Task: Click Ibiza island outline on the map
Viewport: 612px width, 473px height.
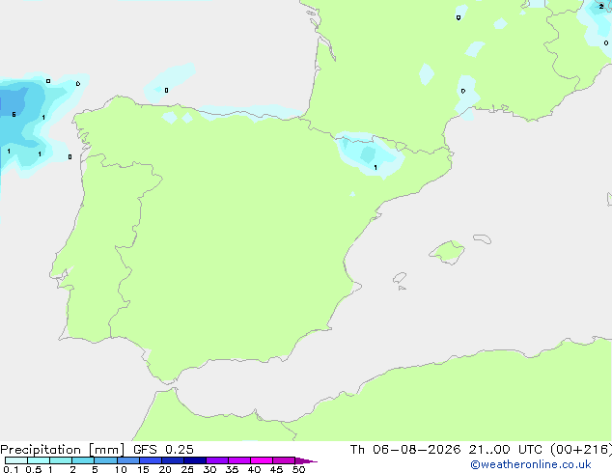Action: coord(400,278)
